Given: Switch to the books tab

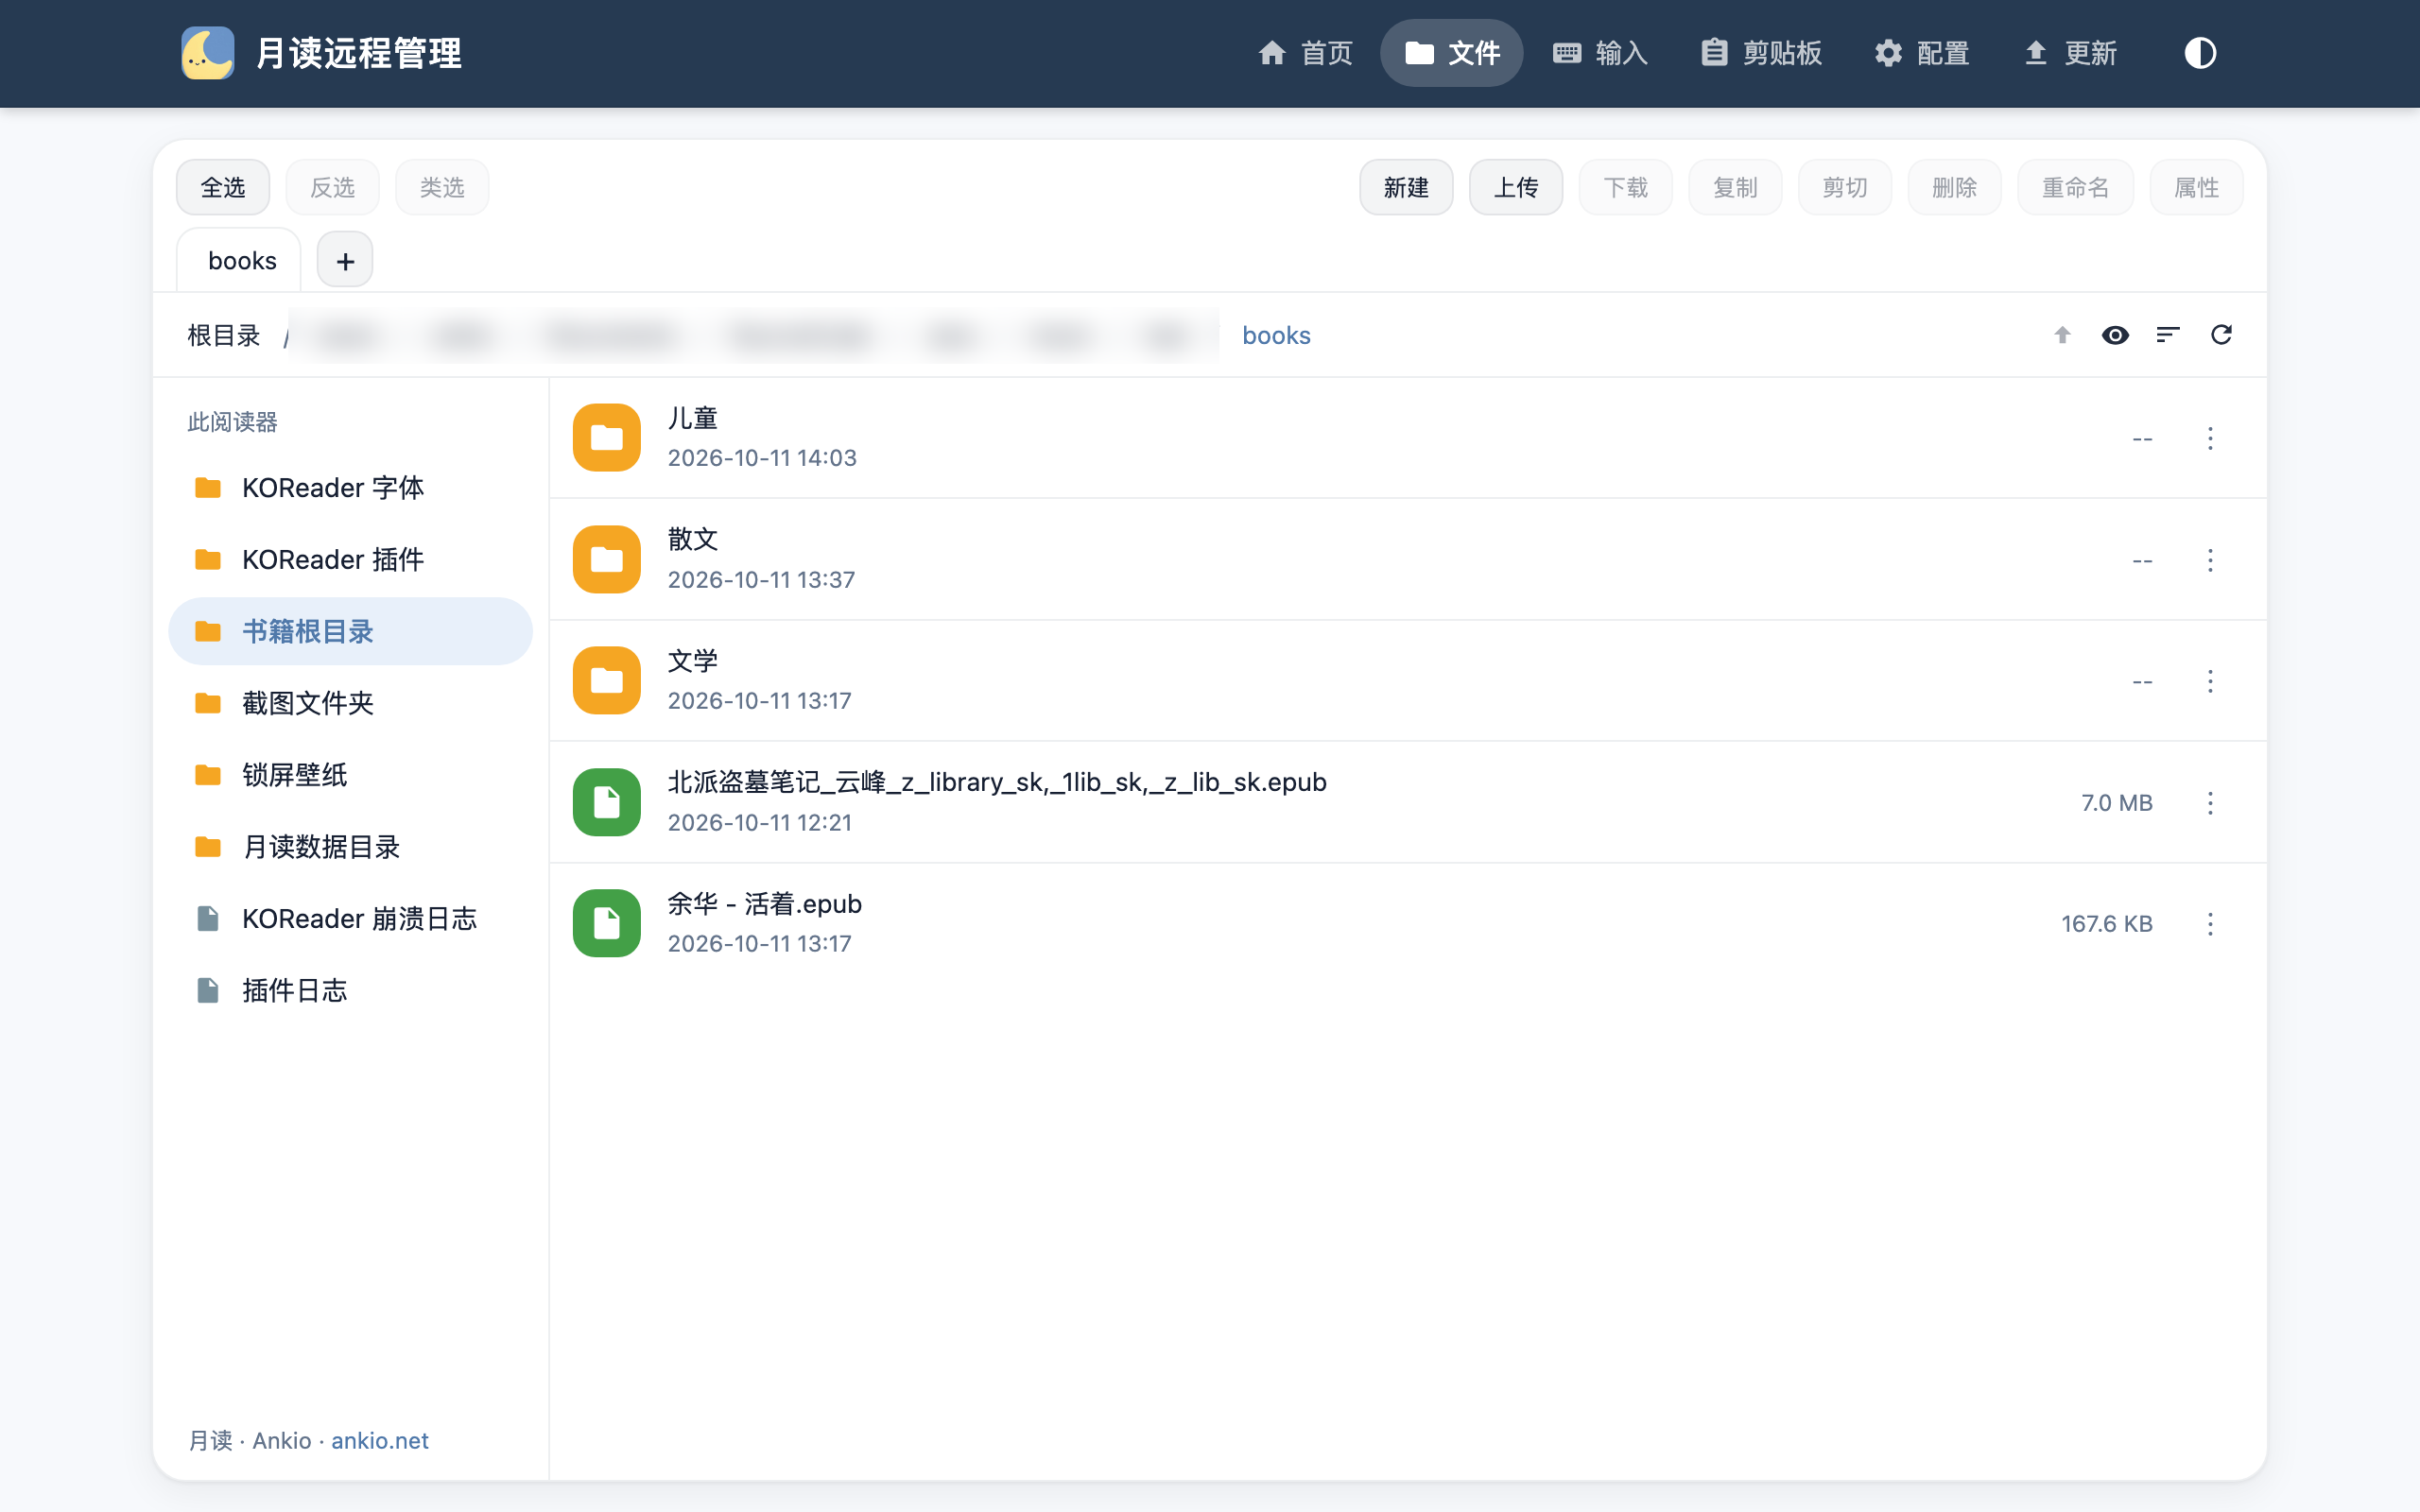Looking at the screenshot, I should 239,261.
